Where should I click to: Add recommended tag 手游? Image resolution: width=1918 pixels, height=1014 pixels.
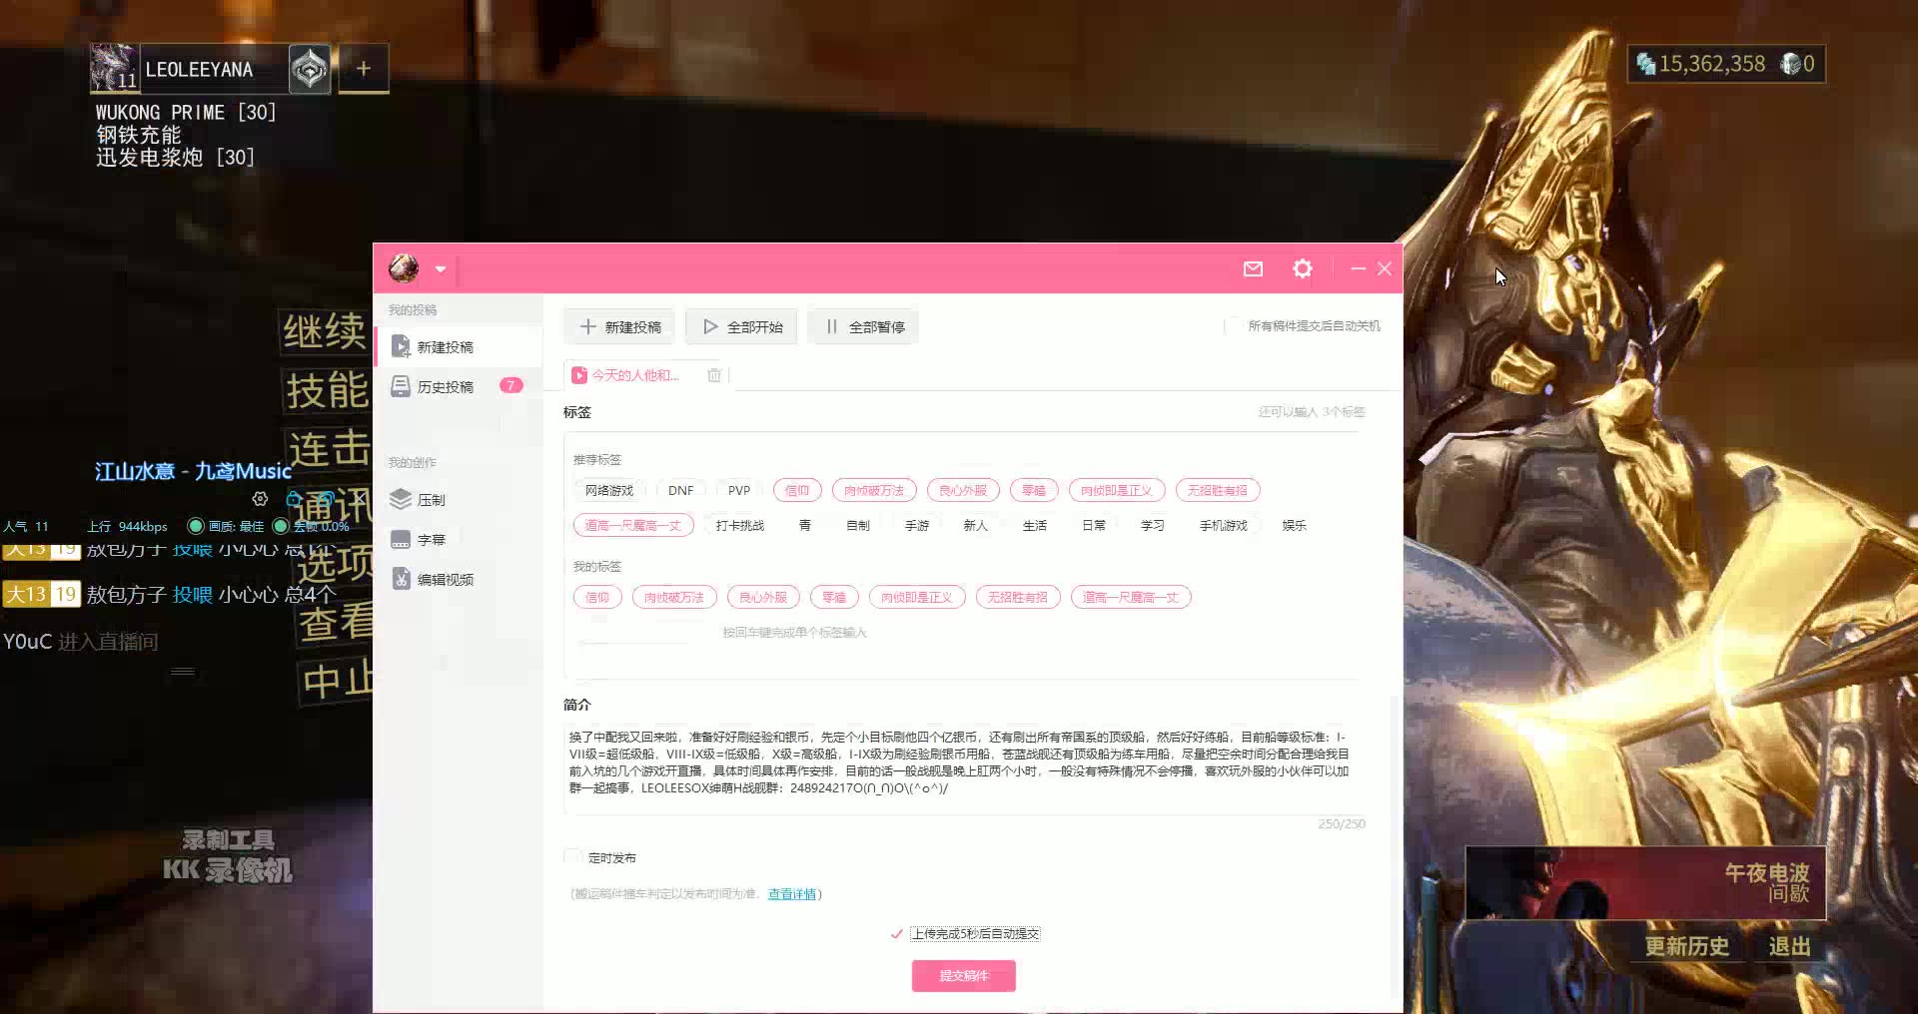pos(917,525)
